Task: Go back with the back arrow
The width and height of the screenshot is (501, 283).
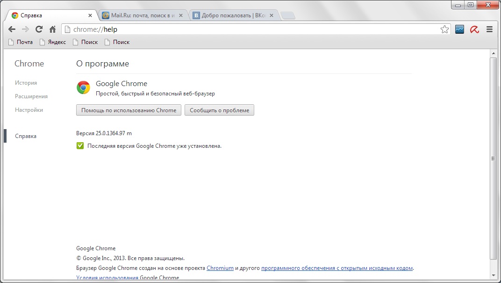Action: 12,29
